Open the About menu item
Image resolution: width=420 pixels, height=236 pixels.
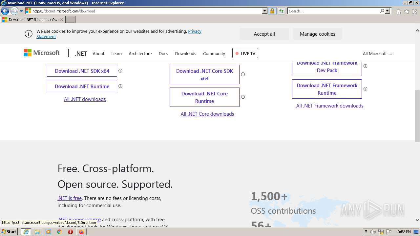98,53
